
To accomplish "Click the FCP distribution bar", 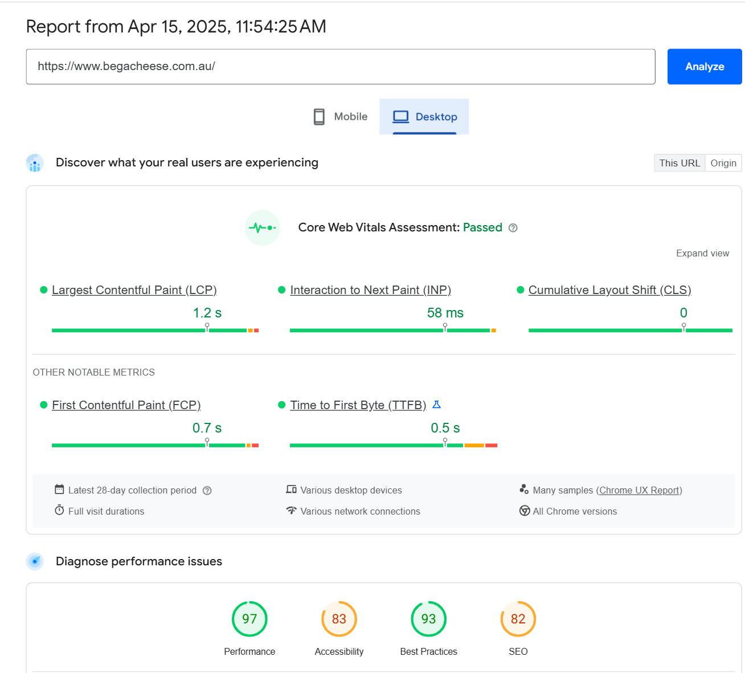I will click(x=155, y=446).
